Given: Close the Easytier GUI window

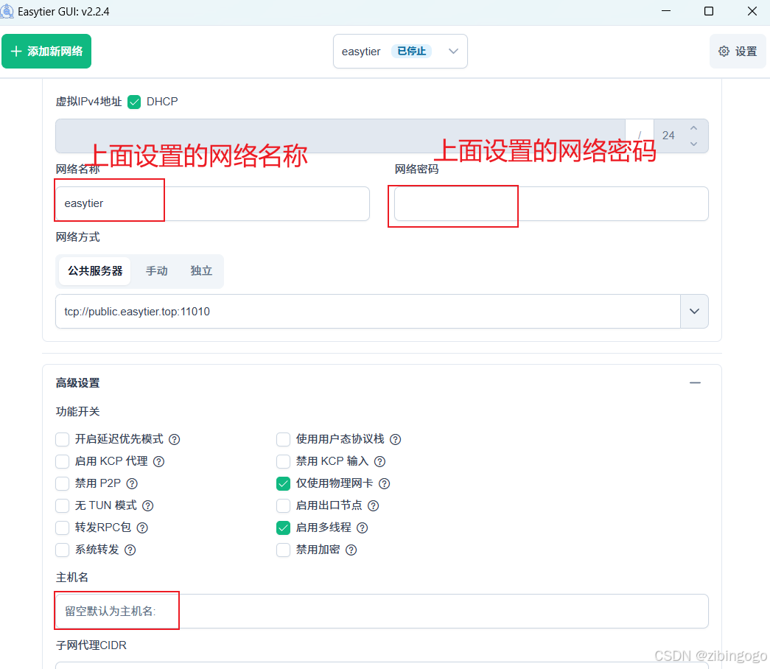Looking at the screenshot, I should [x=752, y=11].
